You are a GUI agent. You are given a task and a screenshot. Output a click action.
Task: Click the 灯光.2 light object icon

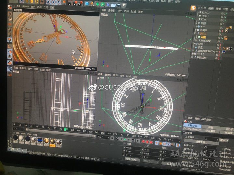coord(199,13)
